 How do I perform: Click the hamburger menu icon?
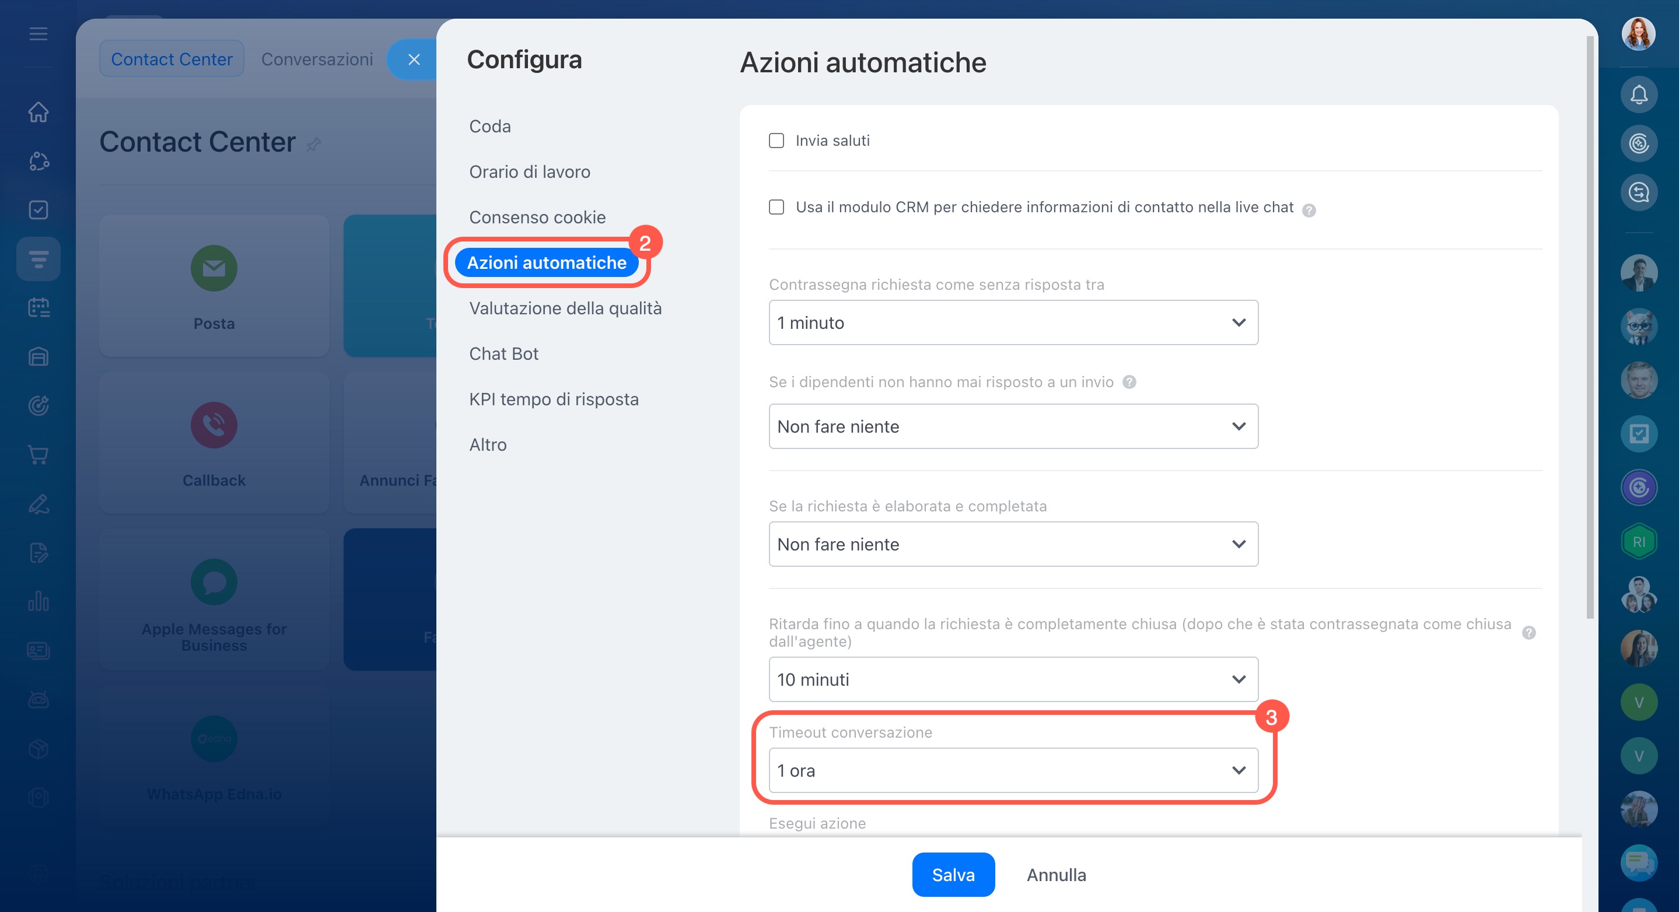coord(39,34)
